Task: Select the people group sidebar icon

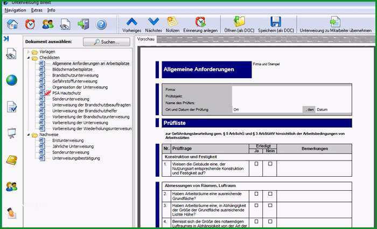Action: tap(11, 186)
